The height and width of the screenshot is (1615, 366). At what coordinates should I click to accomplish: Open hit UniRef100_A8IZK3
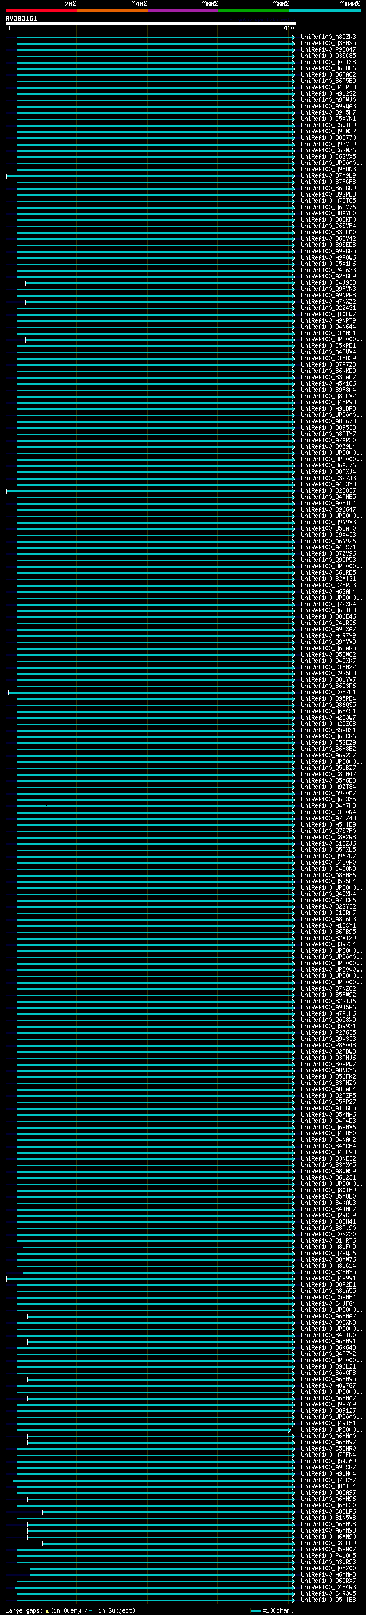[x=328, y=37]
